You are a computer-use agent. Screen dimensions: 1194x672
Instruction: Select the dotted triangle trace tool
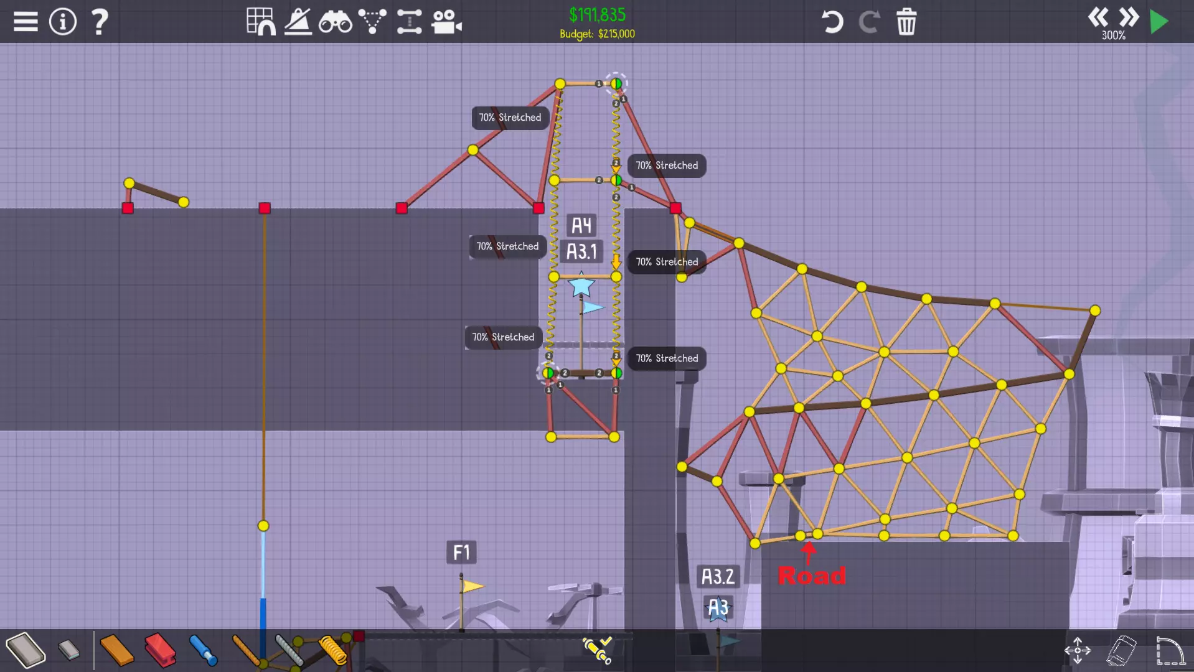[x=372, y=22]
